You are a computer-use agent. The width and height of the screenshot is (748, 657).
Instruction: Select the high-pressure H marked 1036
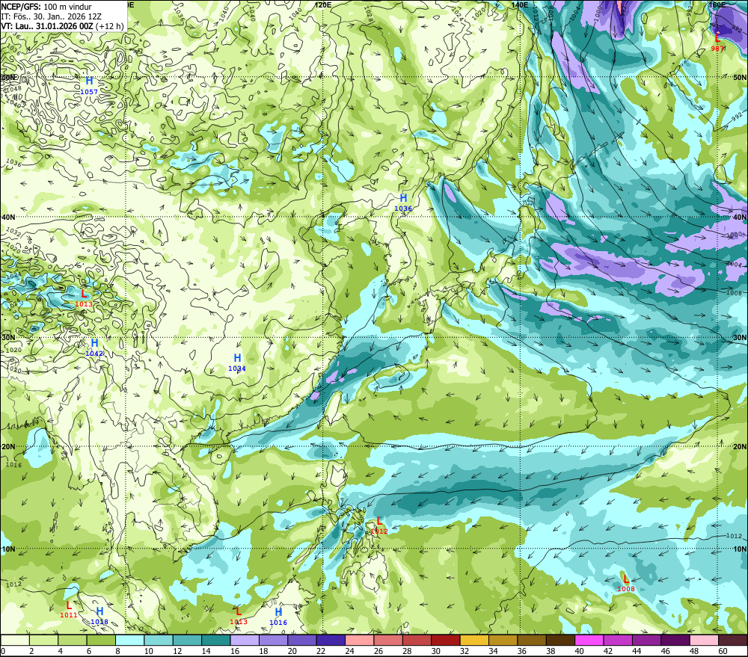coord(404,198)
